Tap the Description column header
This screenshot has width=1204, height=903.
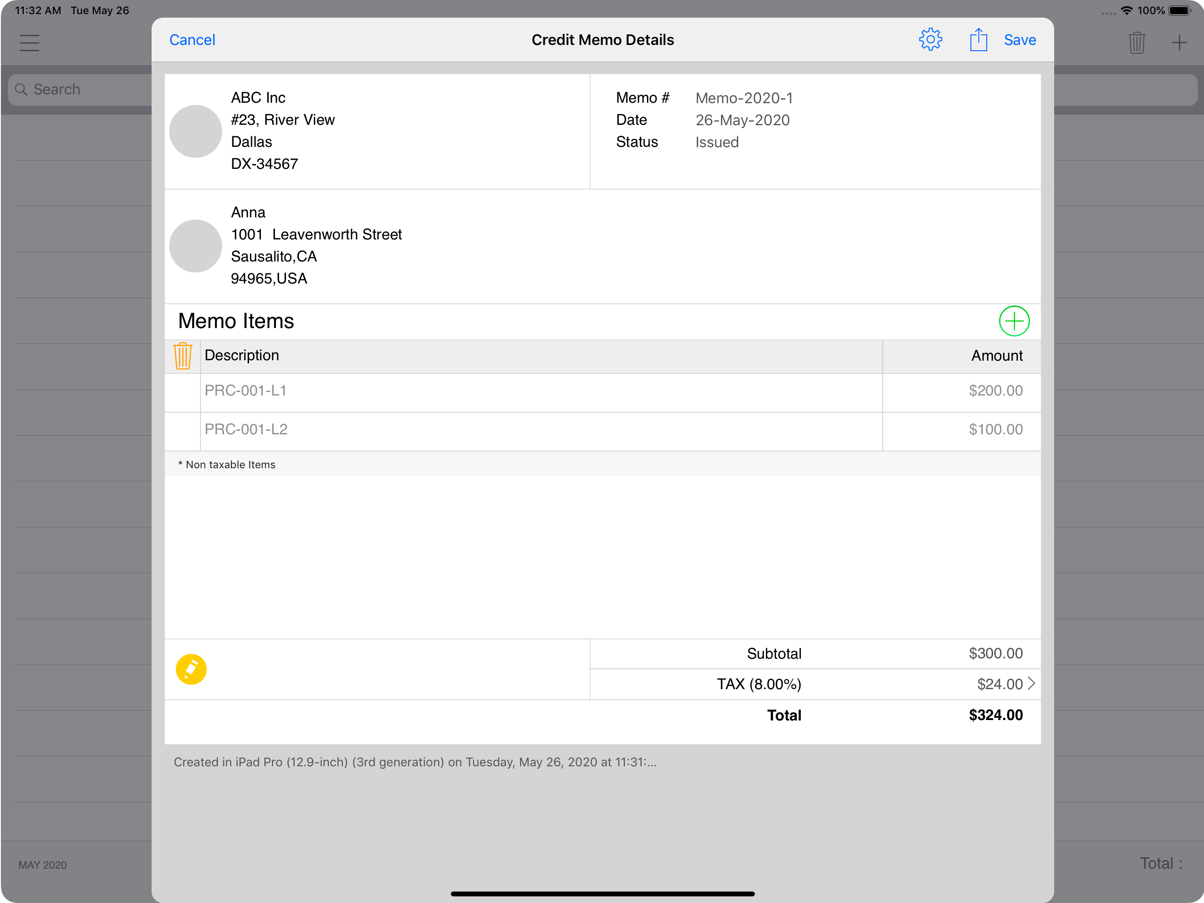242,355
